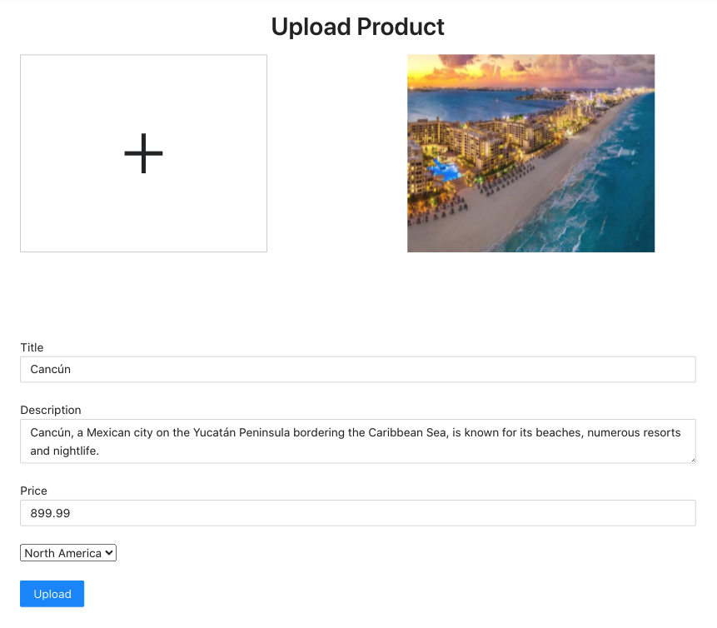Focus the Description text area

coord(358,441)
